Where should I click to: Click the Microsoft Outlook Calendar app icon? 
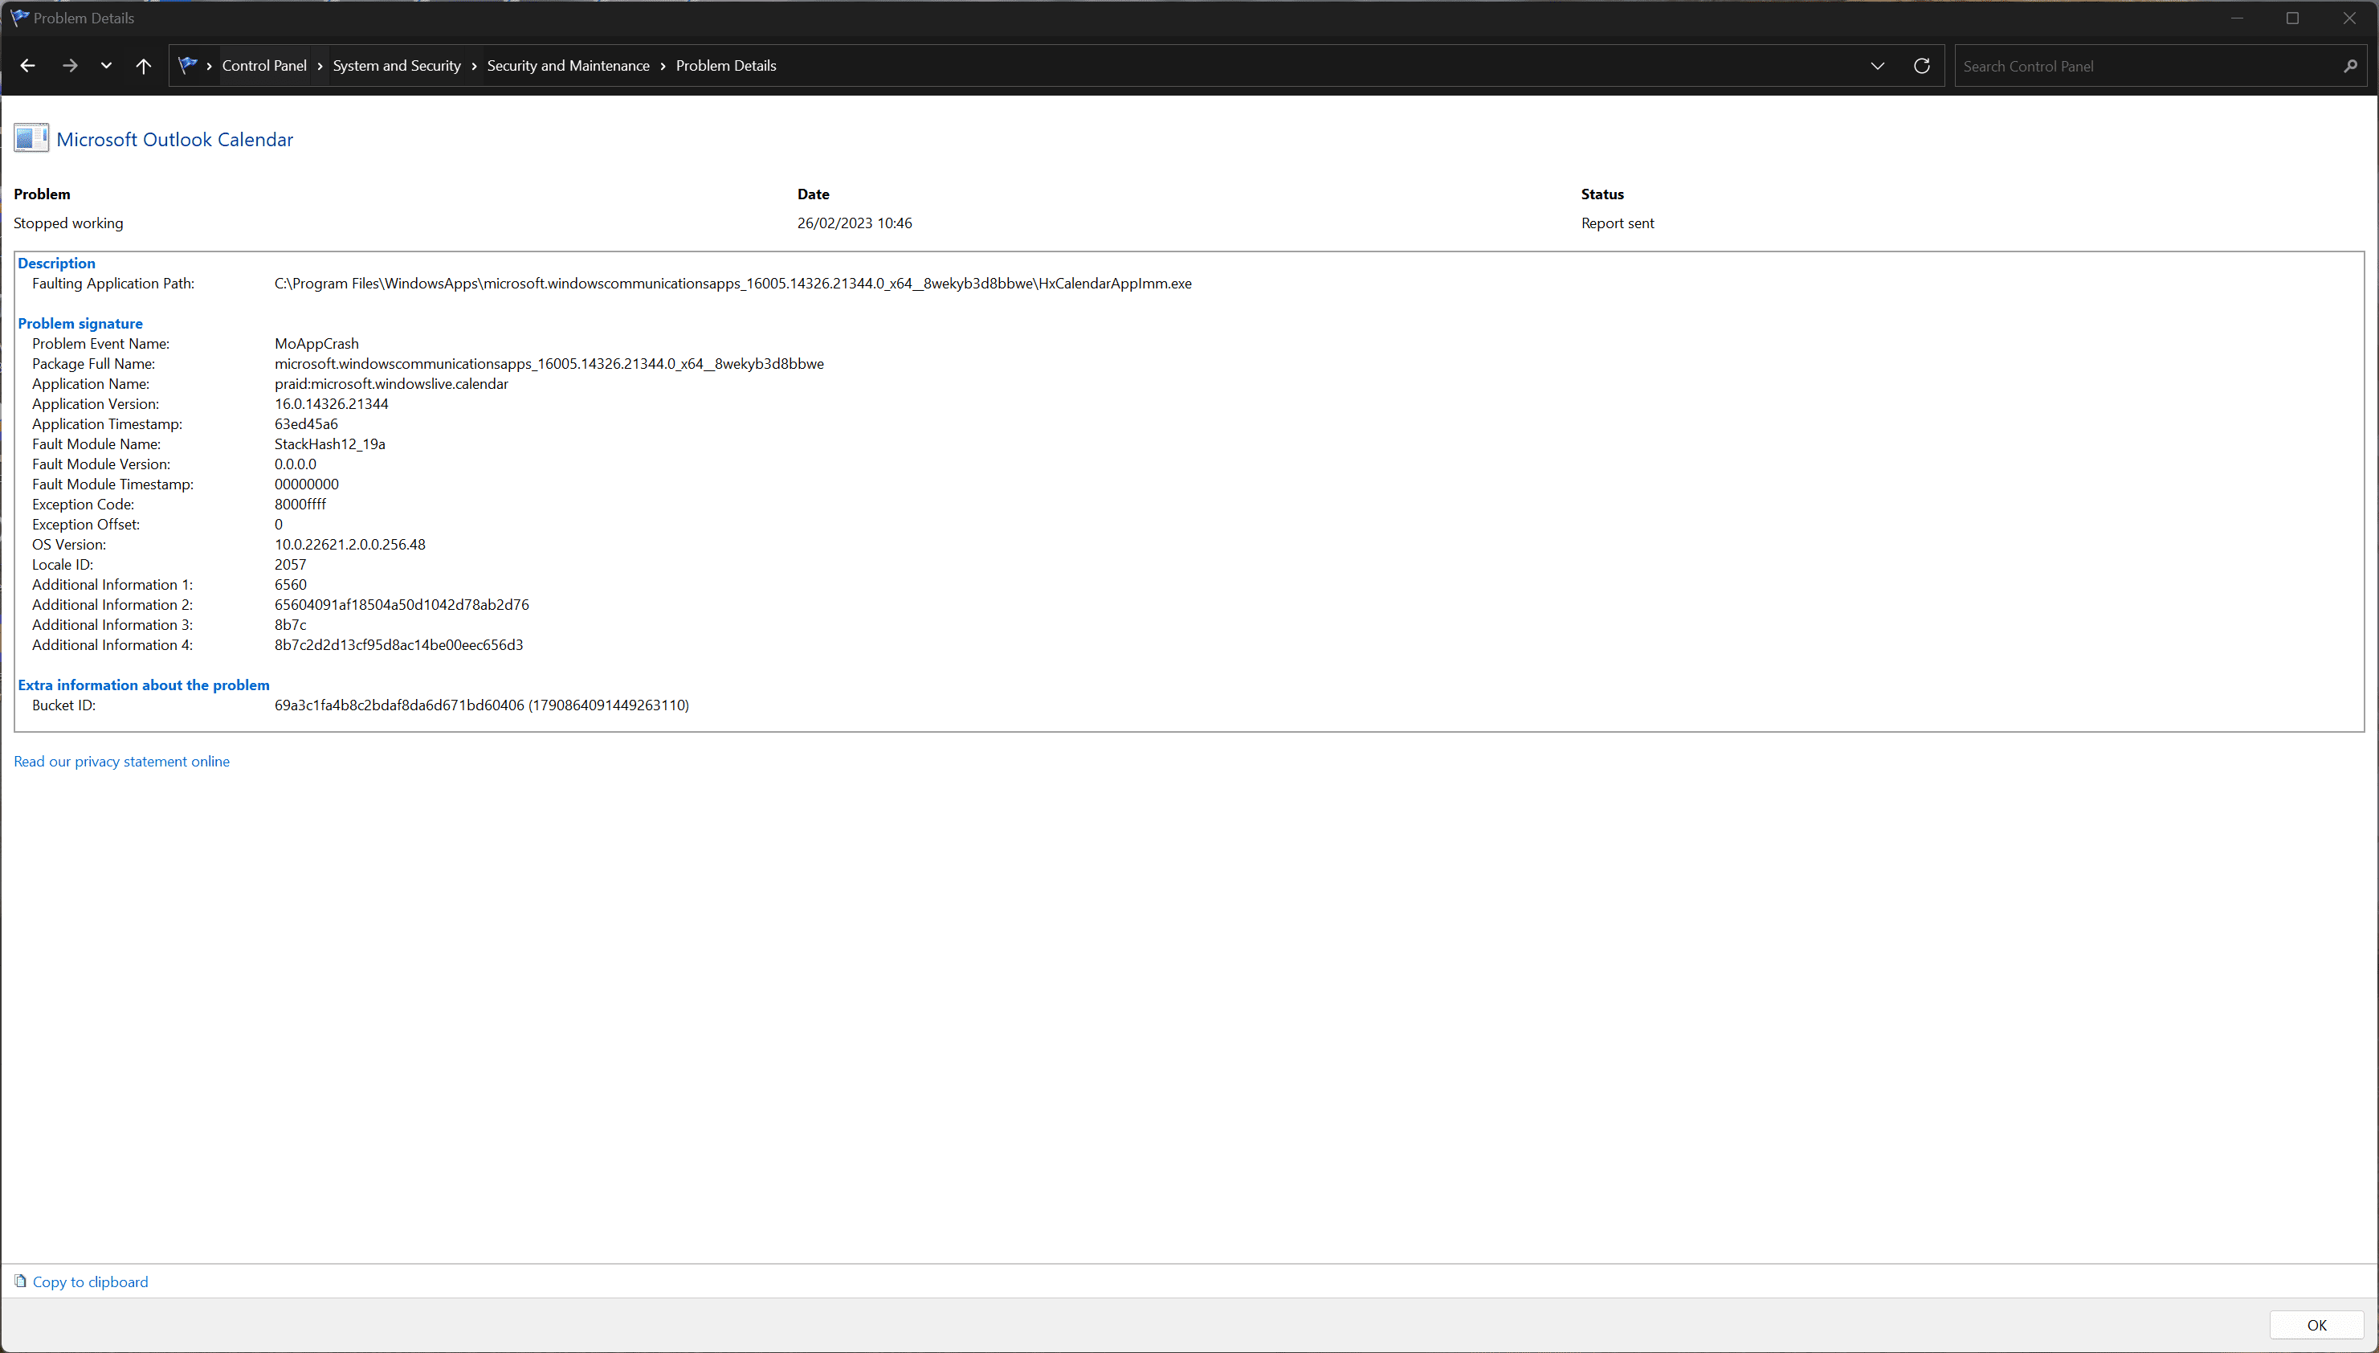(31, 138)
